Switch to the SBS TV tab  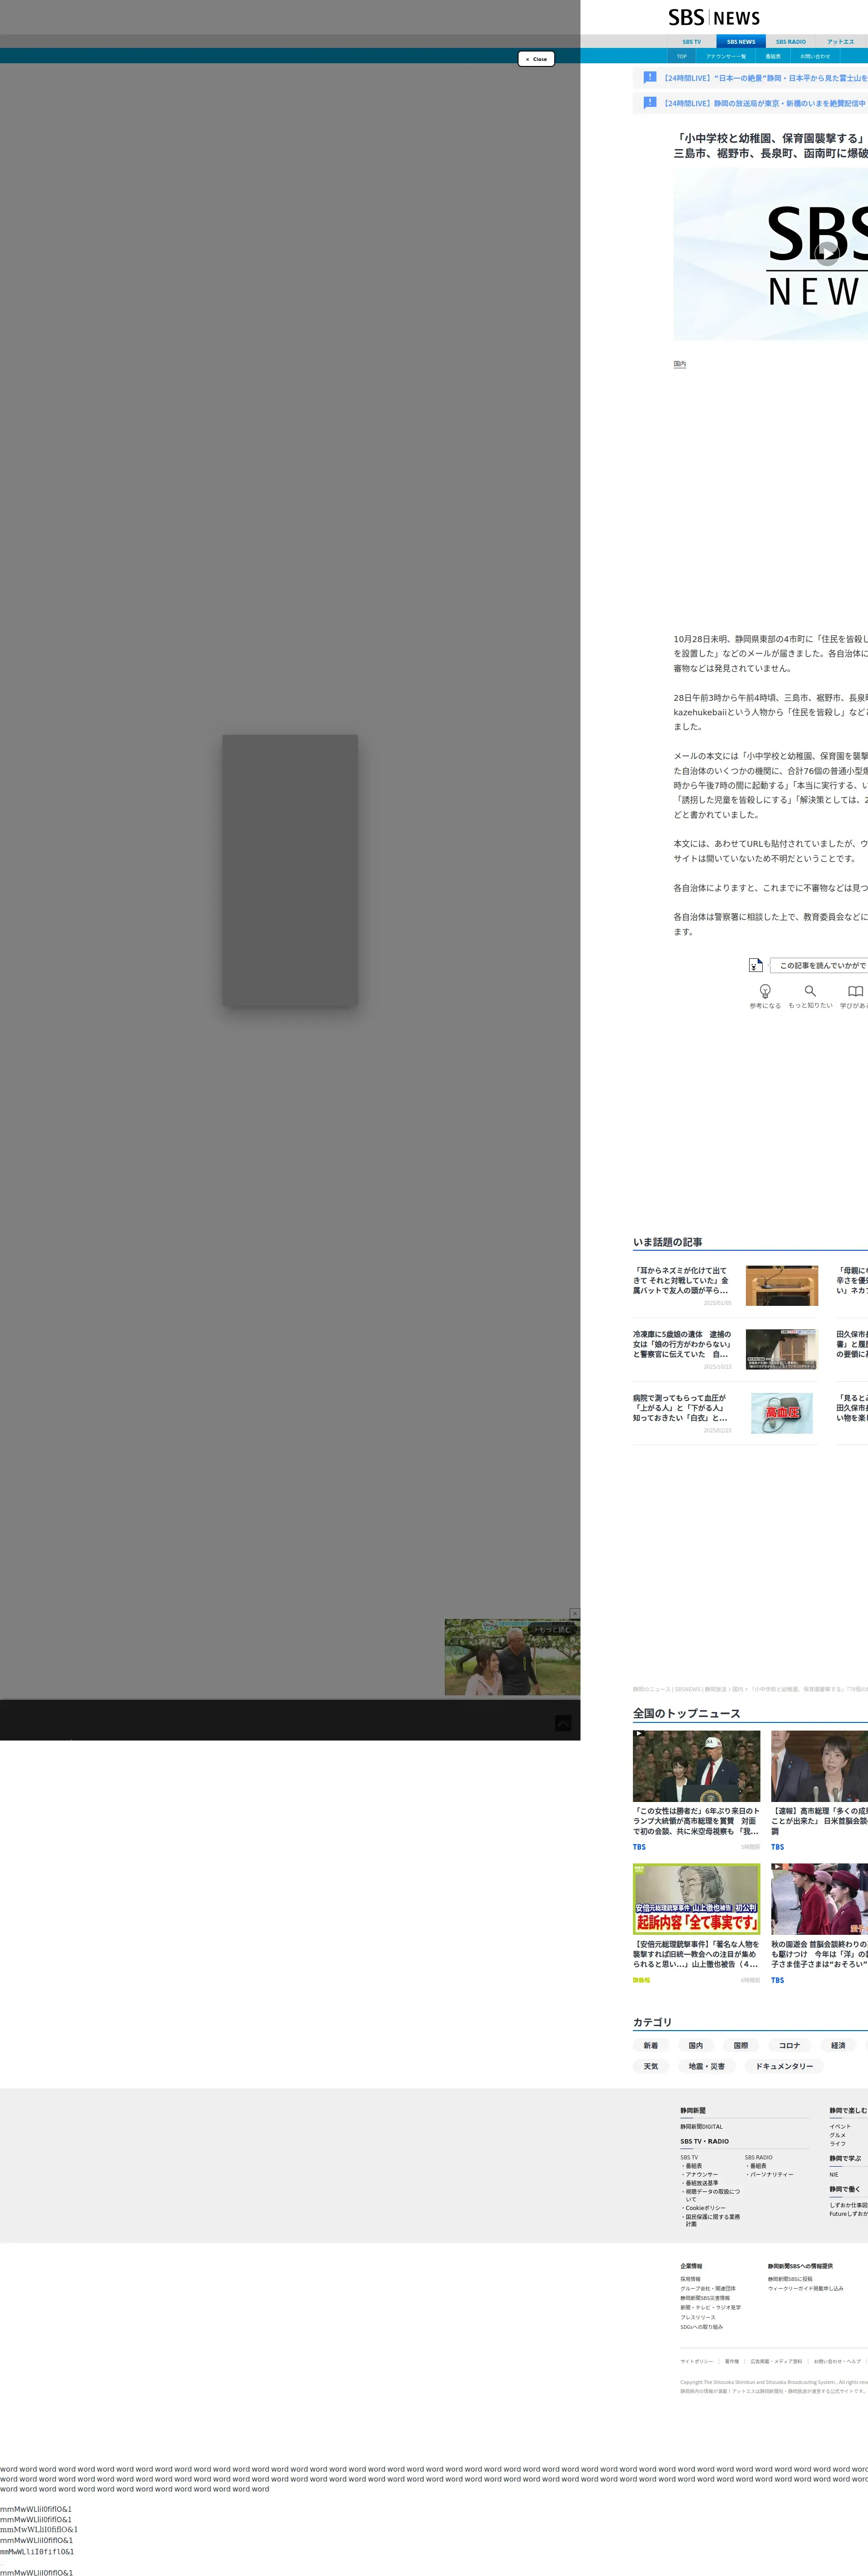(x=692, y=42)
